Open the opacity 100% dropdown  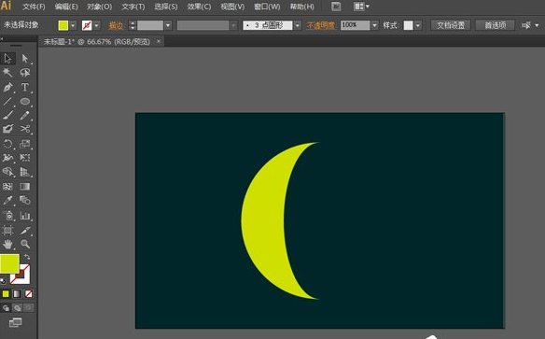pyautogui.click(x=374, y=25)
